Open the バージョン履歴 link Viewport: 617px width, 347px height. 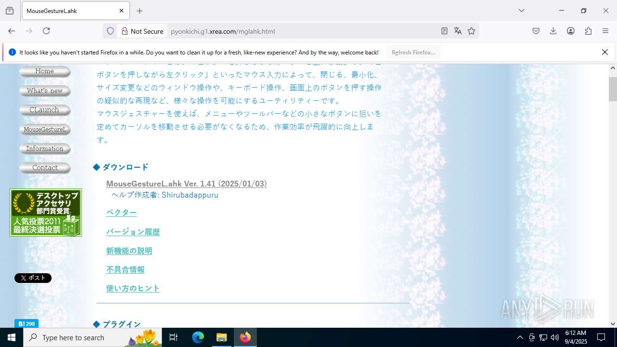(133, 232)
